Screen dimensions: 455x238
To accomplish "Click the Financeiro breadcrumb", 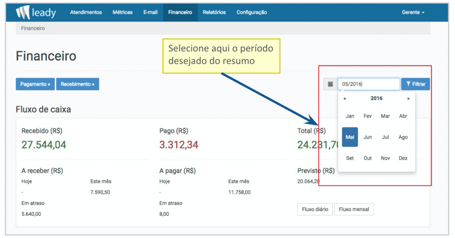I will pyautogui.click(x=33, y=28).
